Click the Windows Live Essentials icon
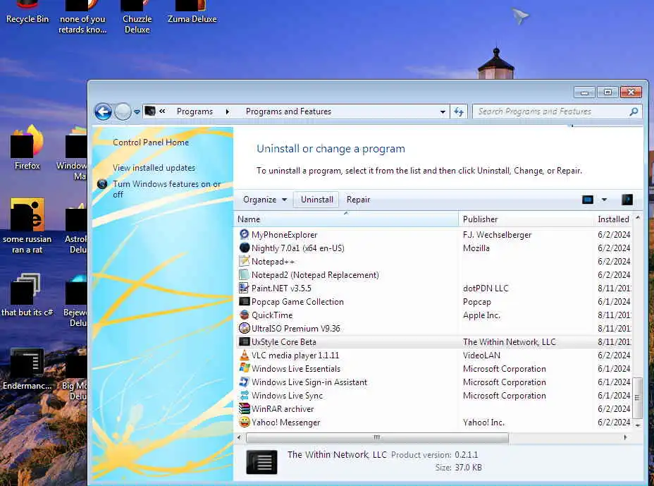Viewport: 654px width, 486px height. click(x=244, y=369)
